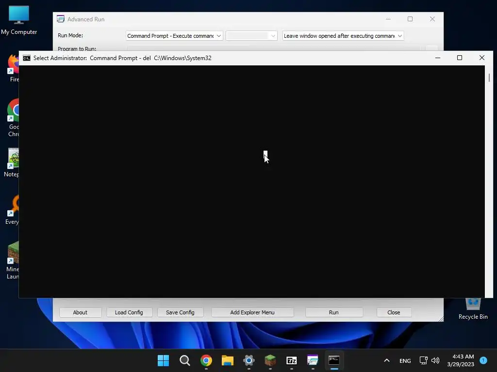Select the Minecraft Launcher desktop shortcut
This screenshot has height=372, width=497.
point(13,260)
